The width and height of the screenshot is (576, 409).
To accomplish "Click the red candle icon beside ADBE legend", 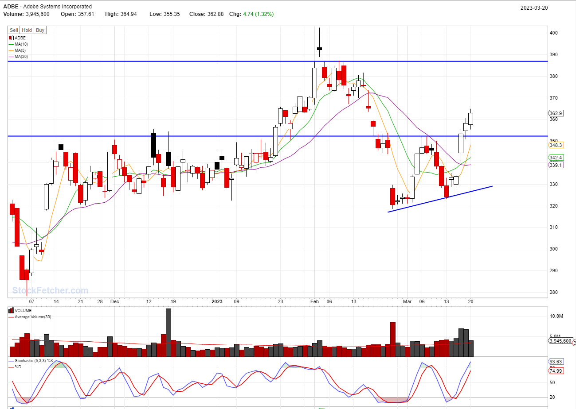I will (11, 38).
